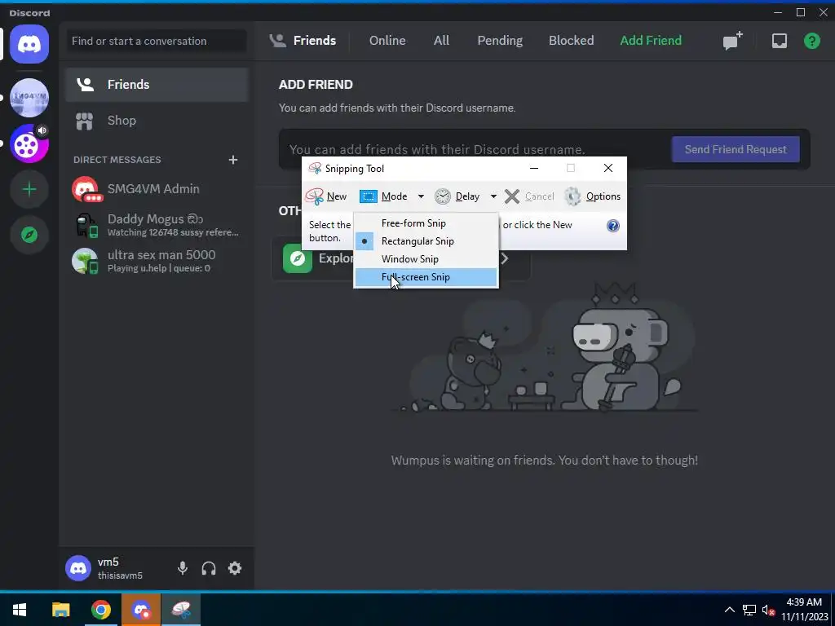The width and height of the screenshot is (835, 626).
Task: Click Send Friend Request button
Action: [x=736, y=150]
